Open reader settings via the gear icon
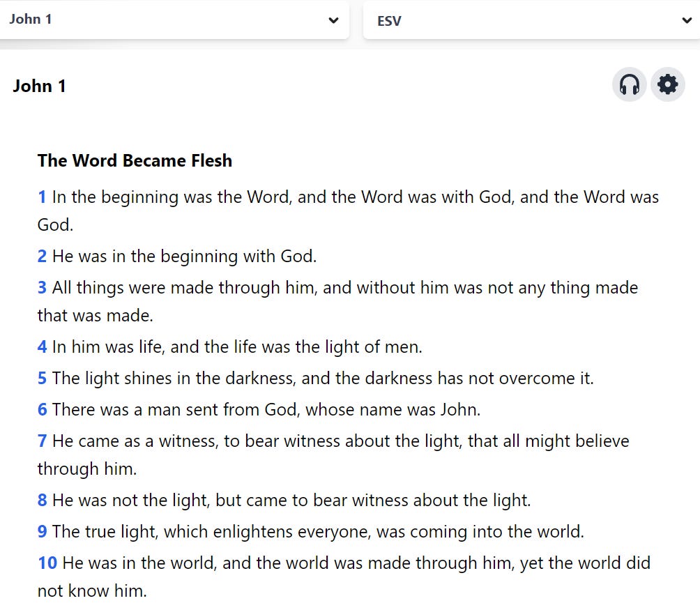Image resolution: width=700 pixels, height=610 pixels. pos(667,85)
